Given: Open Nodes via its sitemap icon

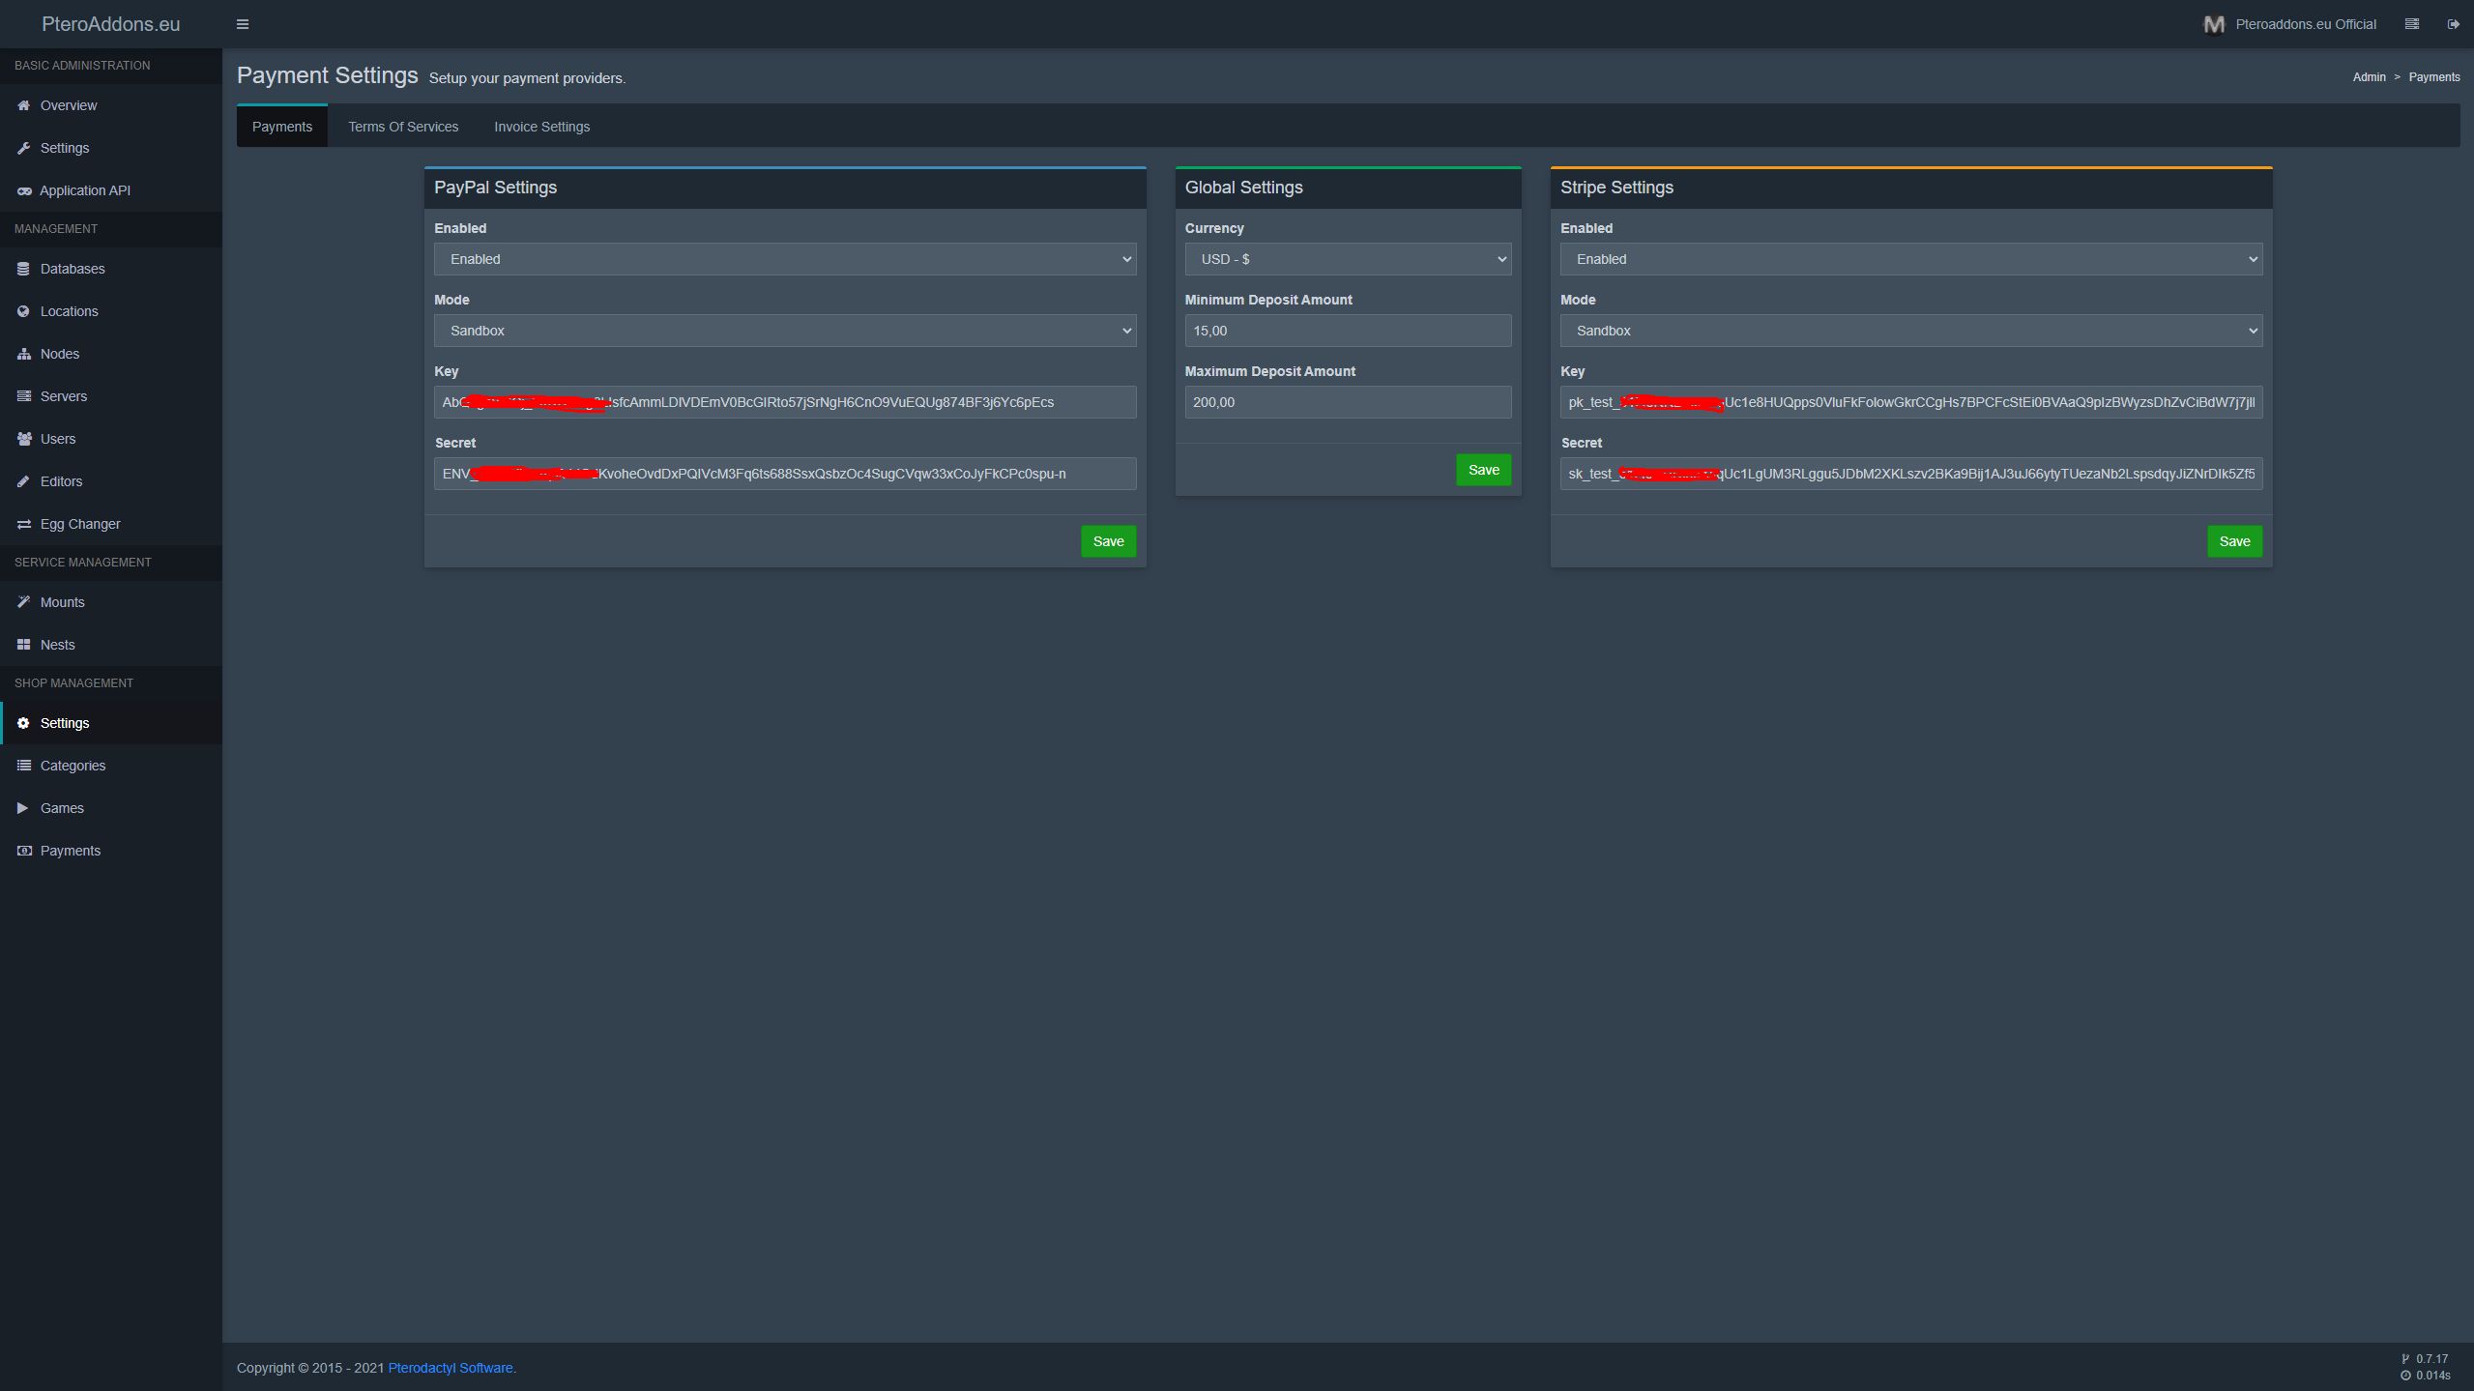Looking at the screenshot, I should point(23,354).
